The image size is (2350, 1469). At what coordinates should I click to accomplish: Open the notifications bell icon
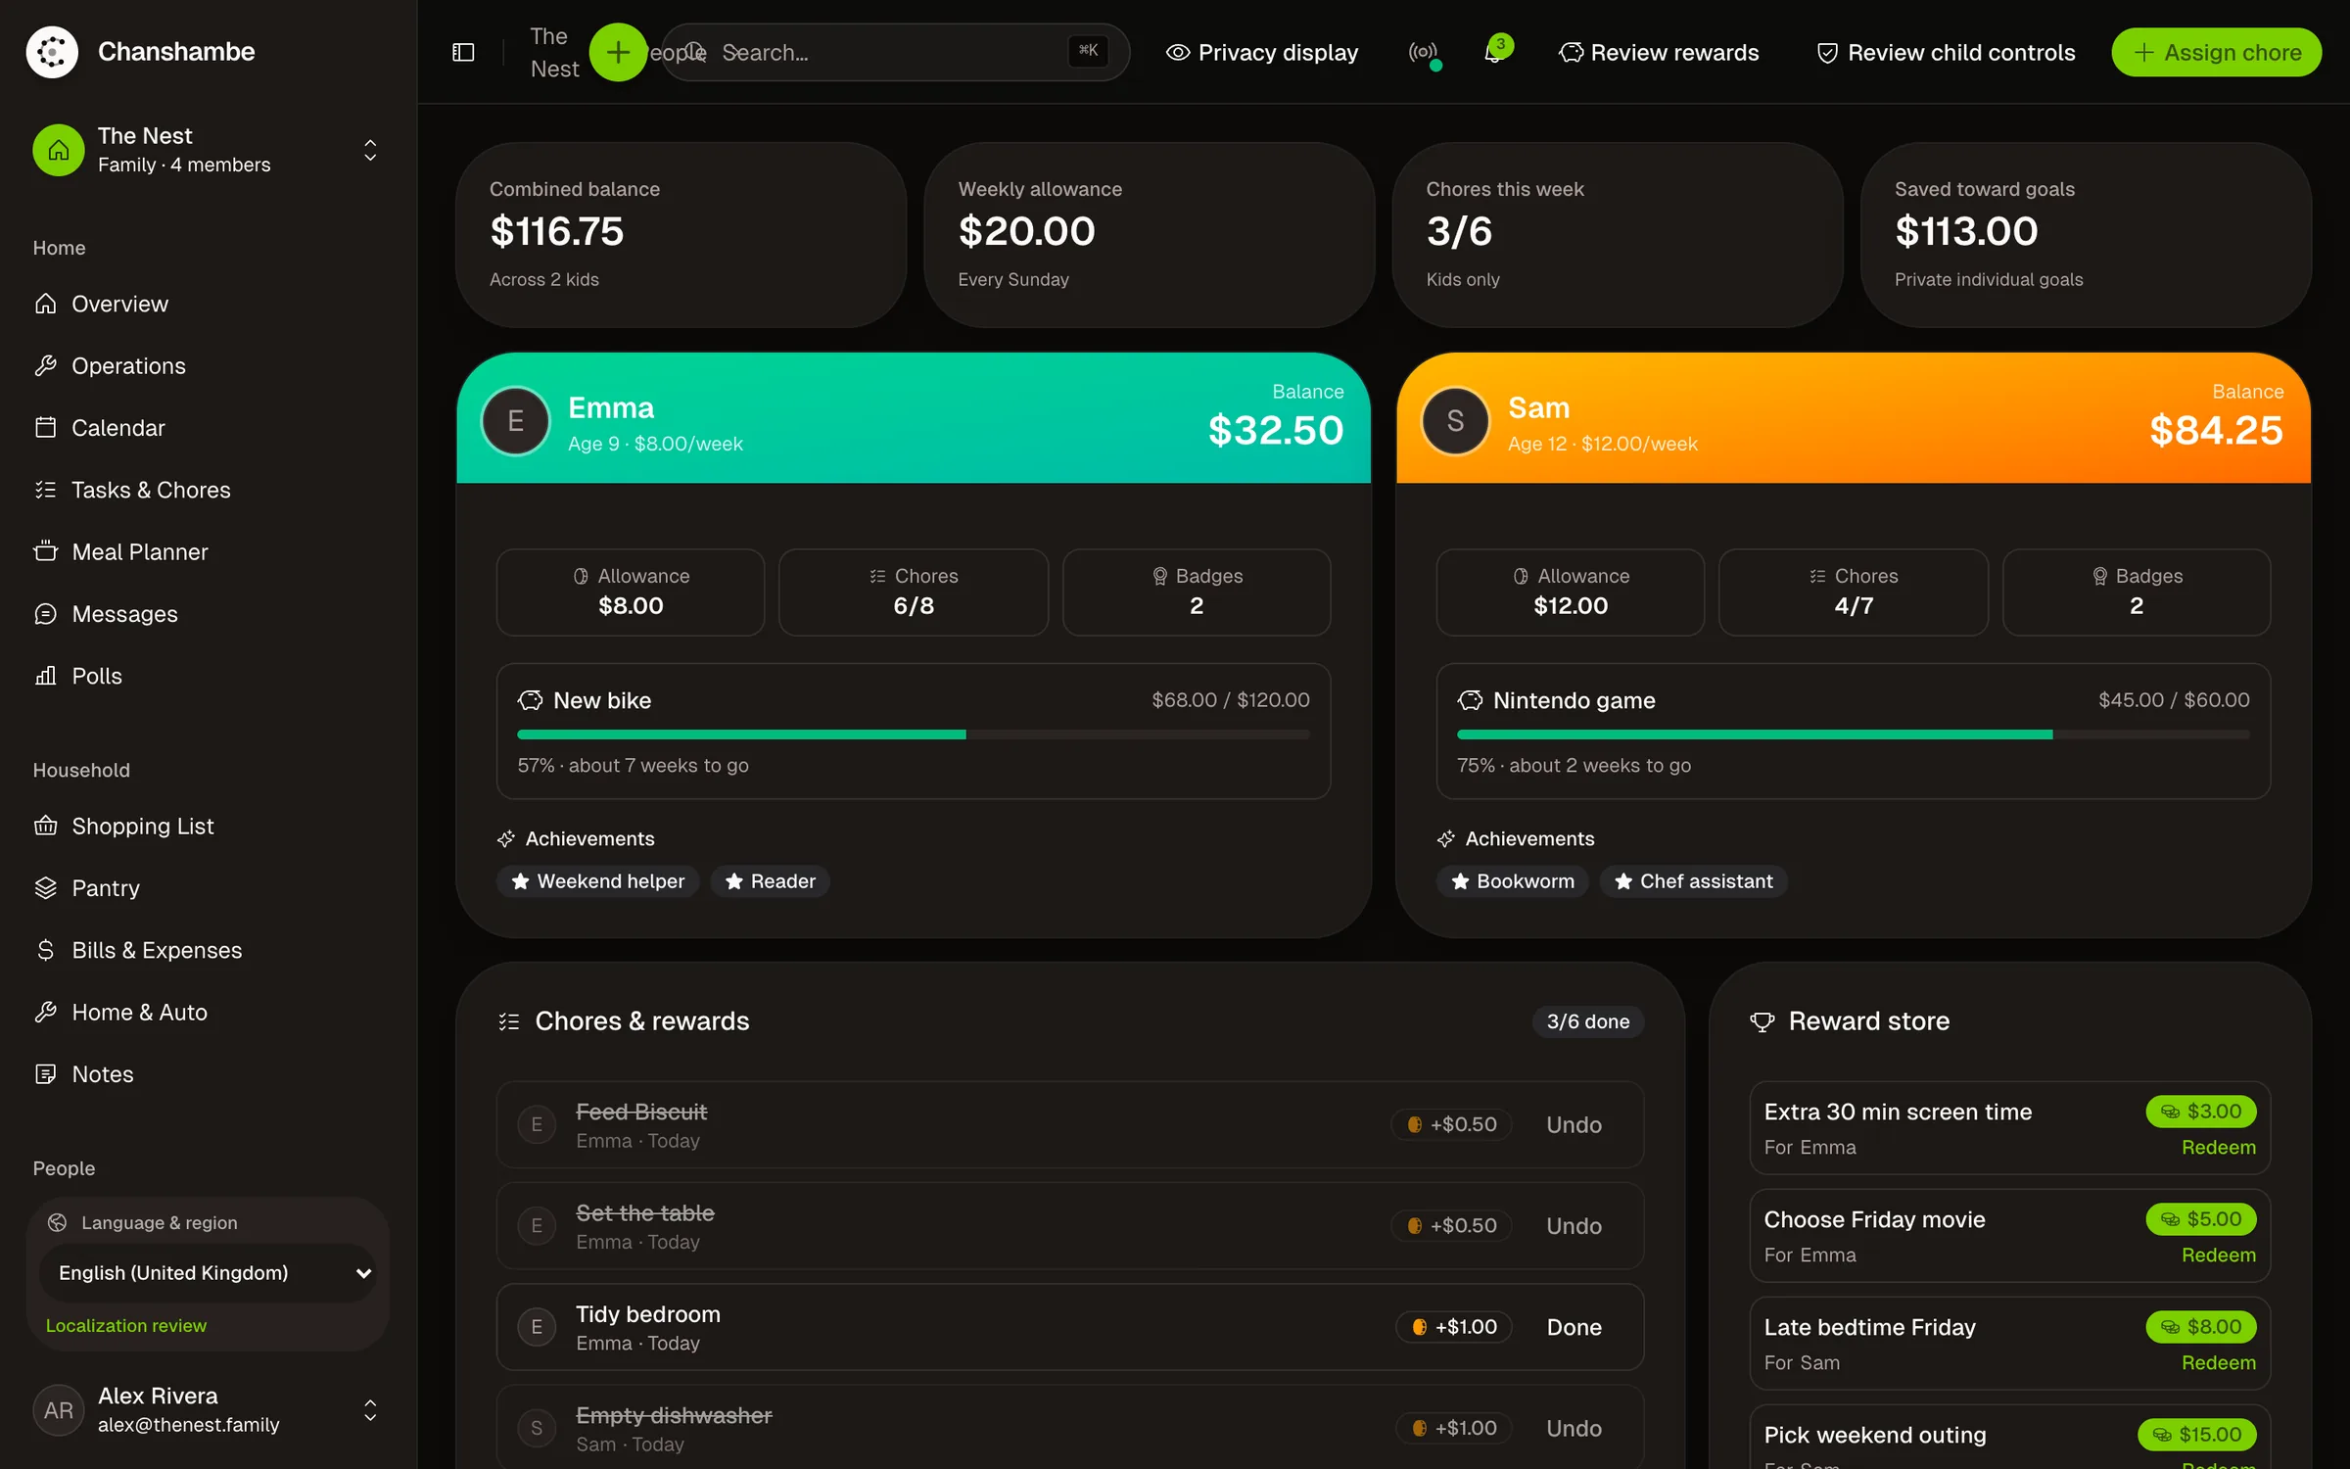point(1494,52)
